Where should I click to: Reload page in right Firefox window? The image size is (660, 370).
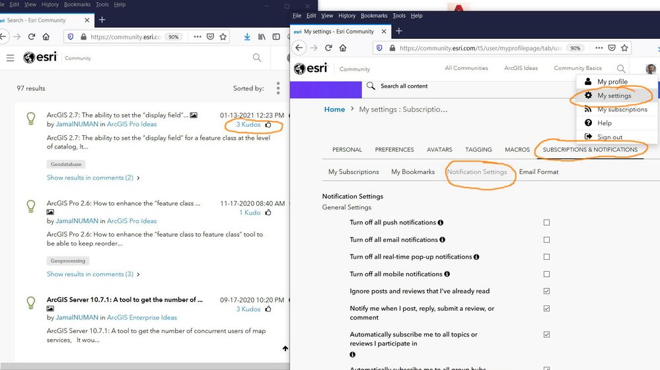[x=329, y=48]
